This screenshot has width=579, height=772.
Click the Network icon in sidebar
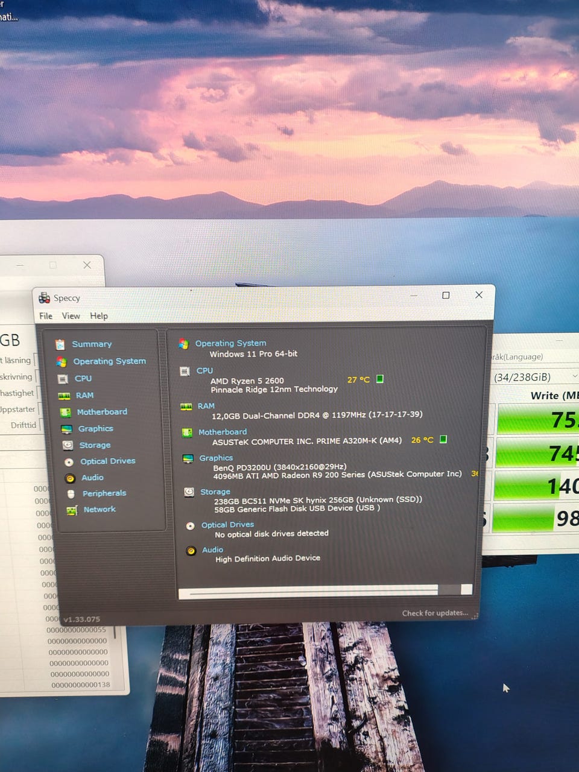point(72,510)
